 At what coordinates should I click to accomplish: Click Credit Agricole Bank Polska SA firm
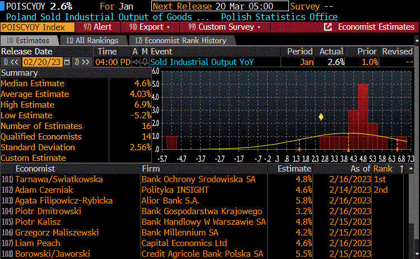[202, 253]
